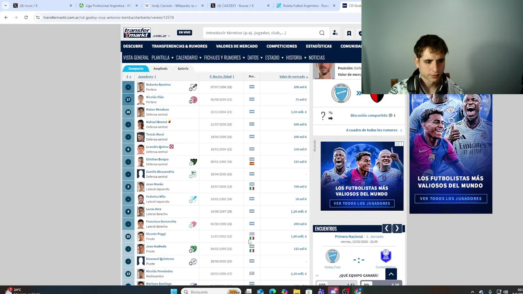The height and width of the screenshot is (294, 523).
Task: Open Vicente Poggi player link
Action: [x=156, y=234]
